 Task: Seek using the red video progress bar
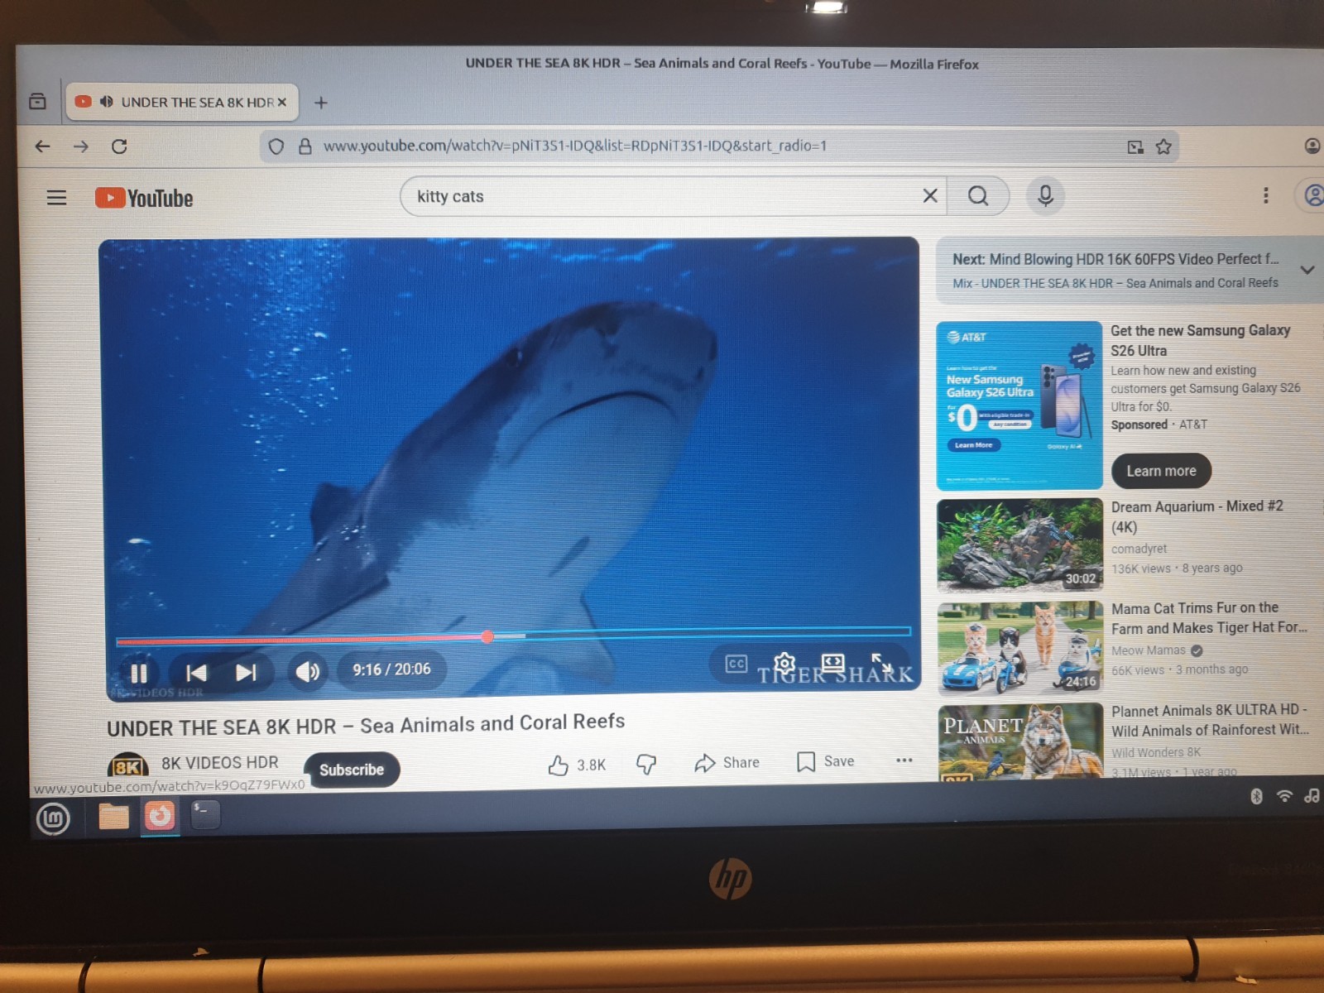pos(513,636)
